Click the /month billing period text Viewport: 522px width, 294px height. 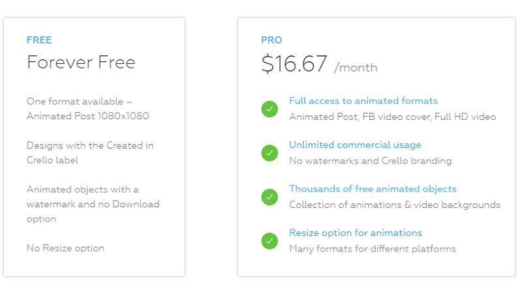356,68
